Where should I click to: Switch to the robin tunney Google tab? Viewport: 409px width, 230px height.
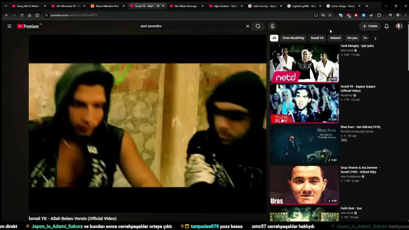coord(265,6)
